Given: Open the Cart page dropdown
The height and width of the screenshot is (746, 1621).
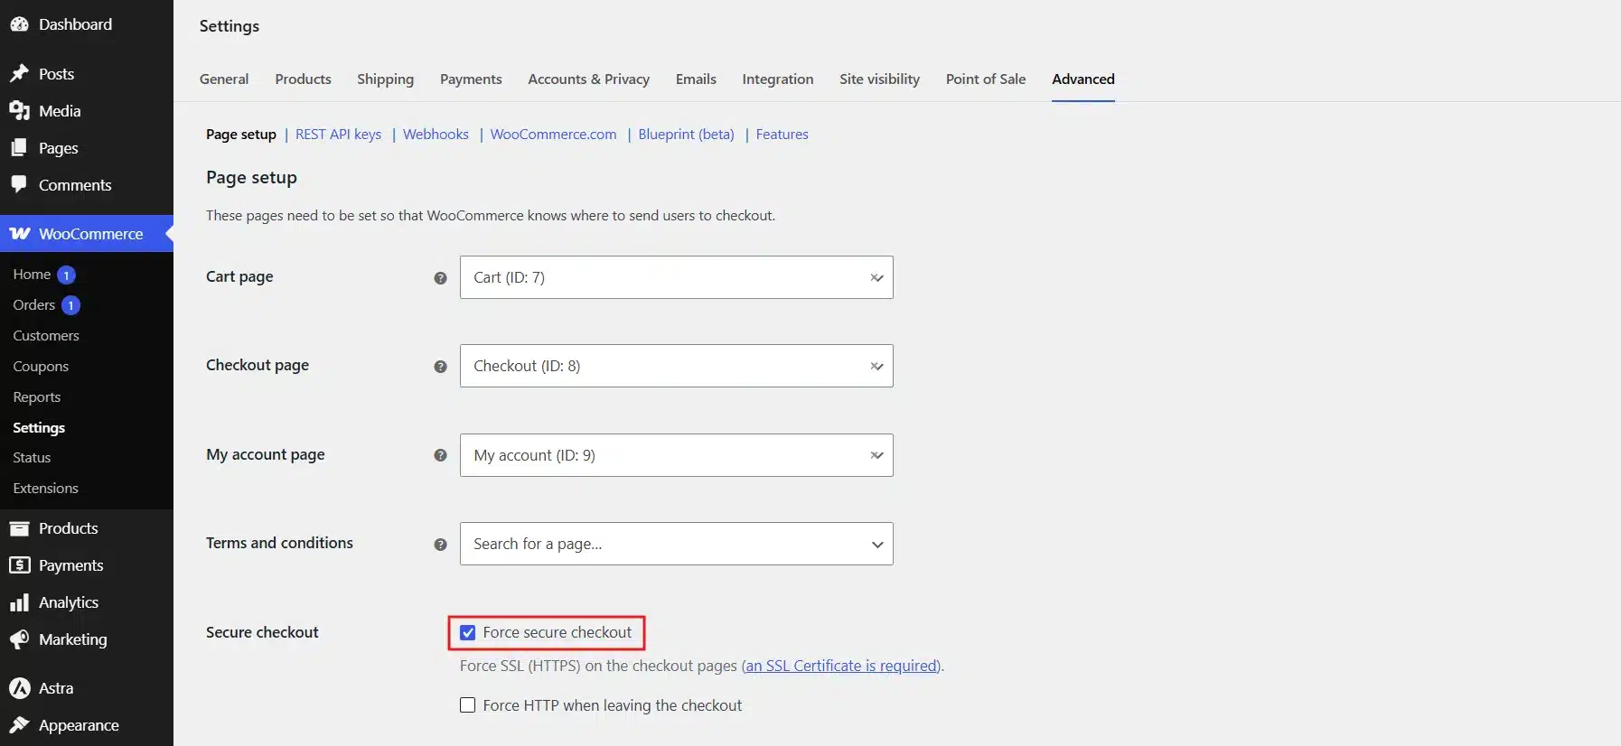Looking at the screenshot, I should click(677, 277).
